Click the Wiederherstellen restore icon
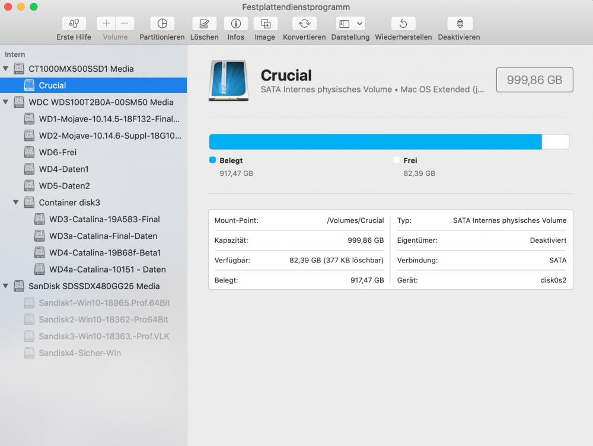 click(x=403, y=24)
